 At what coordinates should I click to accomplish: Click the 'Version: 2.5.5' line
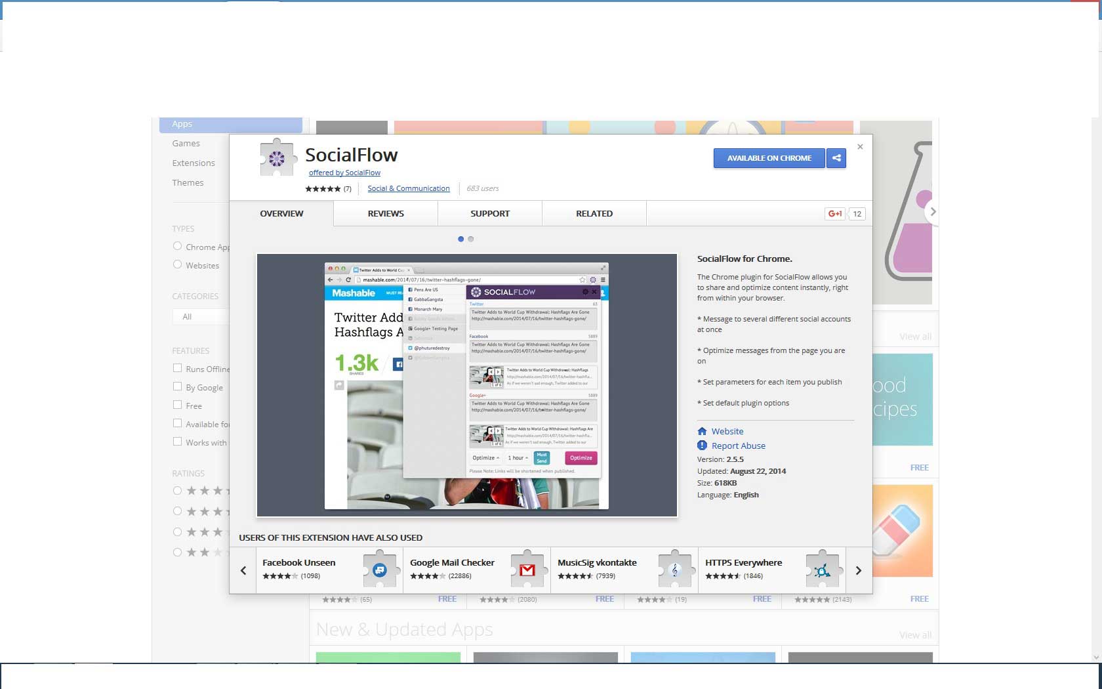point(720,459)
